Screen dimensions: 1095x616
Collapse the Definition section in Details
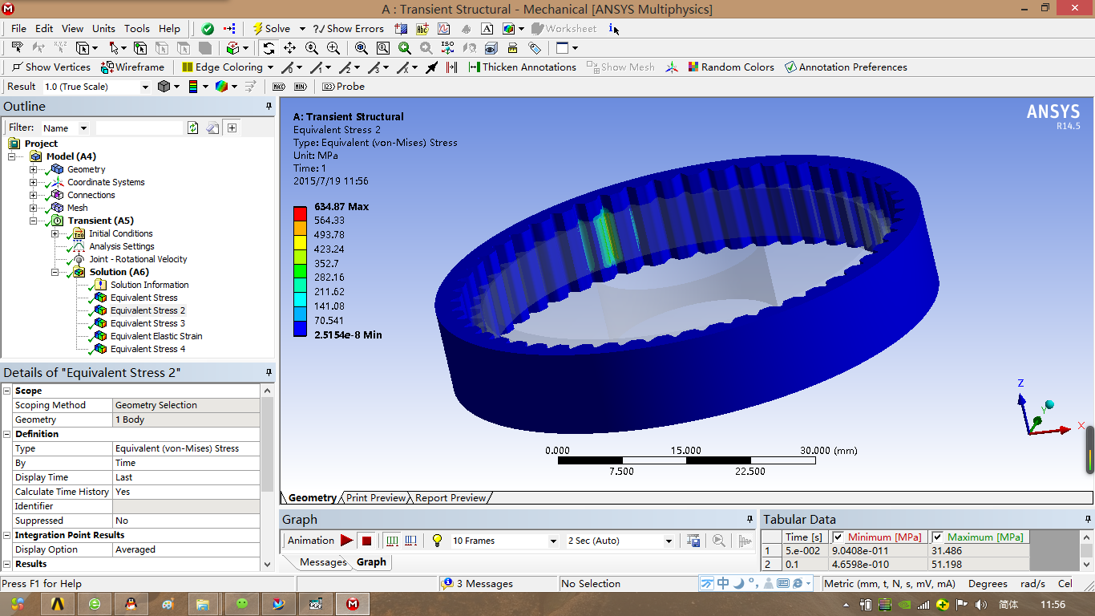7,434
